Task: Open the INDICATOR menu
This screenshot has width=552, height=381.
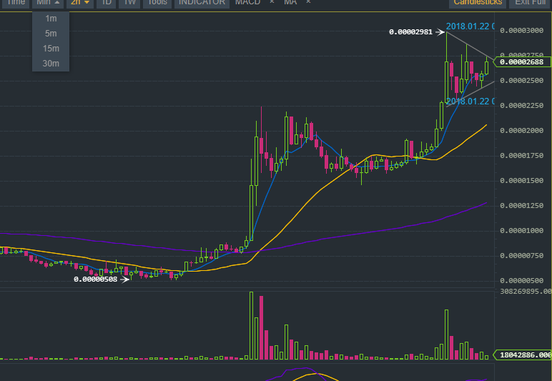Action: click(202, 3)
